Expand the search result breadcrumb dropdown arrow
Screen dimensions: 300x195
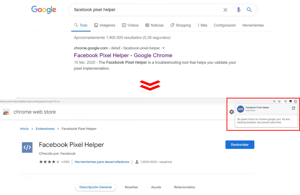(163, 48)
